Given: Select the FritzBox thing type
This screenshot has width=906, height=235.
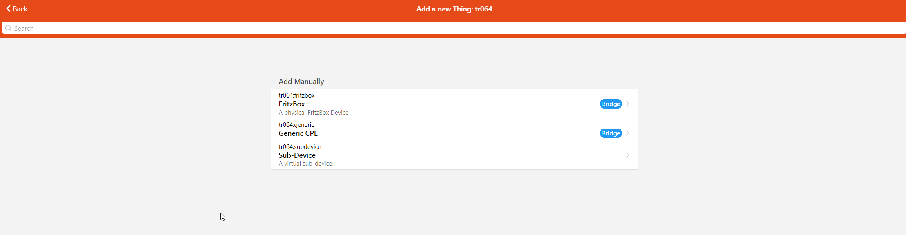Looking at the screenshot, I should 292,104.
